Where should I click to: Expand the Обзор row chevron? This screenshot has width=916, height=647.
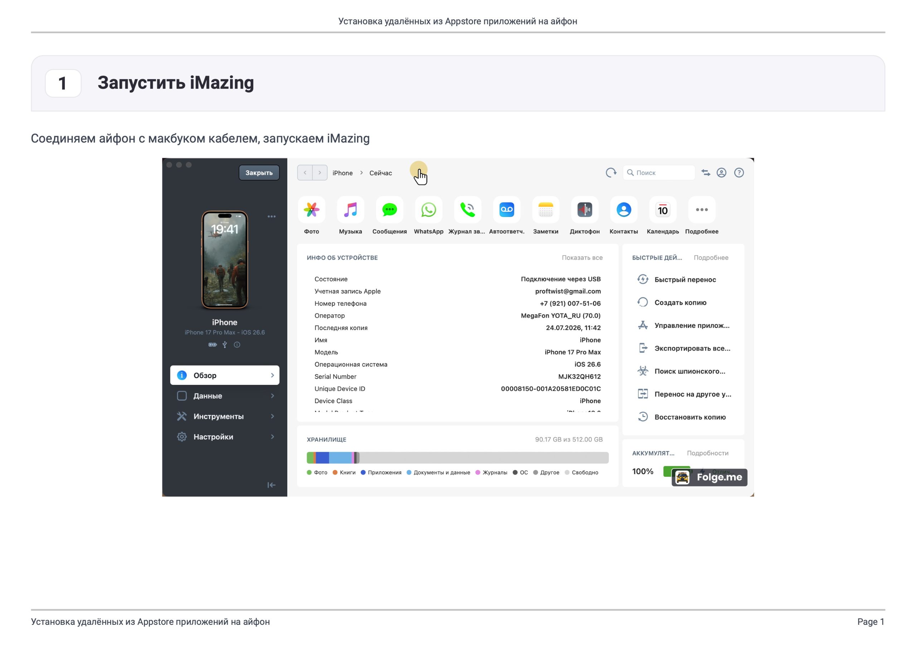pos(273,375)
